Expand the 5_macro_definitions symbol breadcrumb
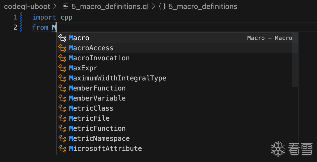 point(203,6)
